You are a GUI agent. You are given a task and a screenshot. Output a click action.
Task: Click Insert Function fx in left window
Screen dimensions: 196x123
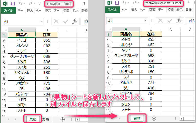click(x=75, y=21)
